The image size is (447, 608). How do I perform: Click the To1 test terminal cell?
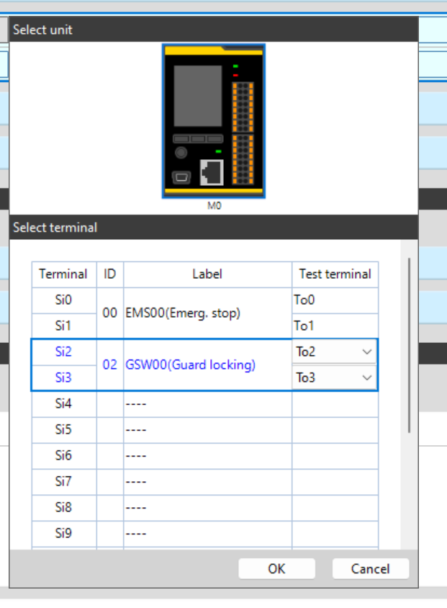tap(335, 326)
